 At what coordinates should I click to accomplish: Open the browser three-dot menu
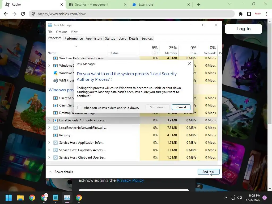pyautogui.click(x=266, y=14)
